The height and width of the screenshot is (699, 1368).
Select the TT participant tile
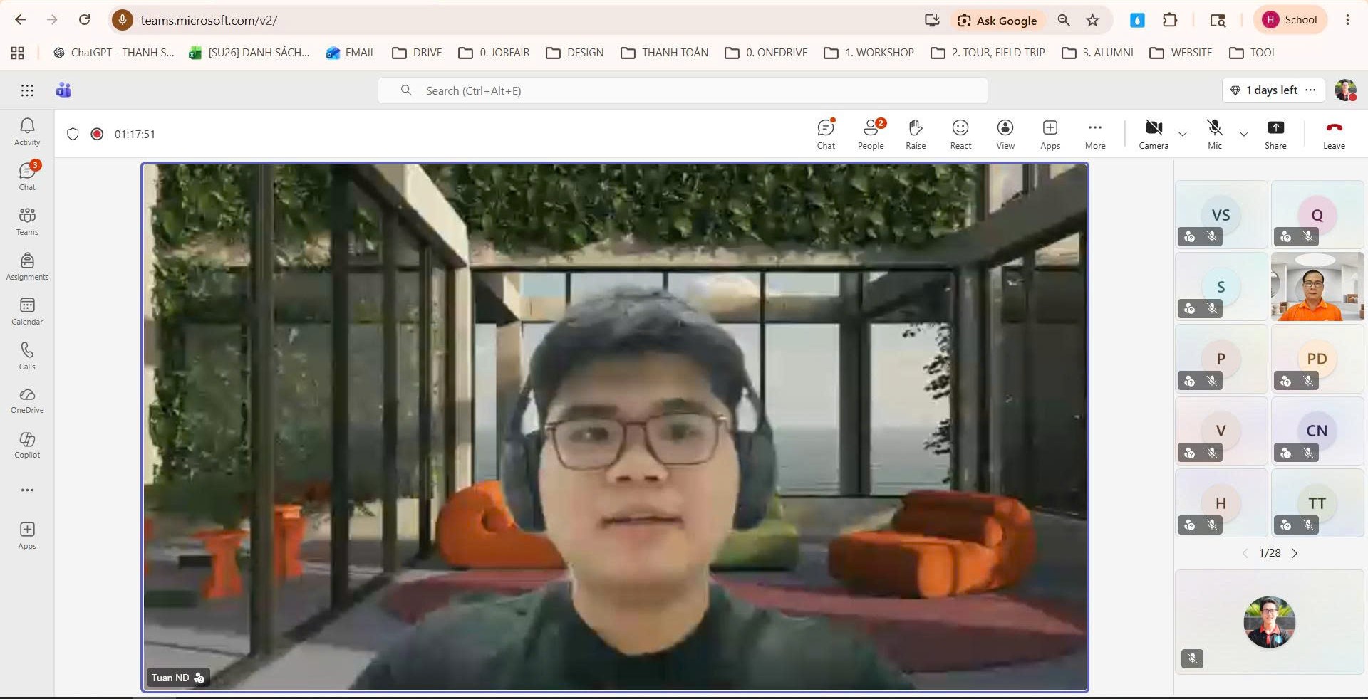pos(1317,503)
